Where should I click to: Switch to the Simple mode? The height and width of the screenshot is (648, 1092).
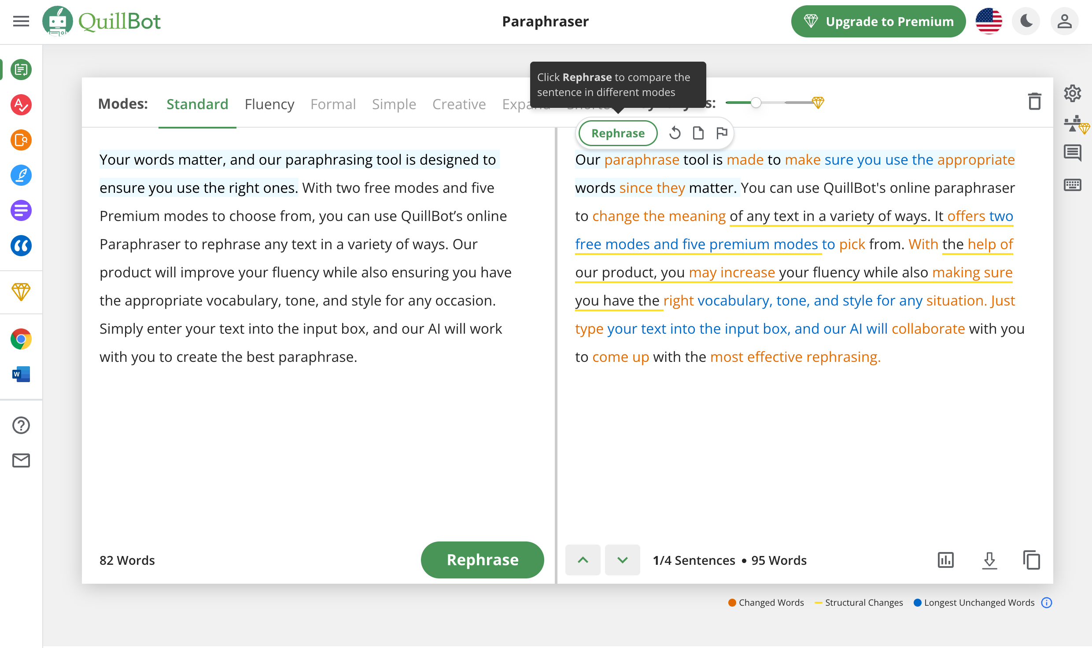point(394,104)
